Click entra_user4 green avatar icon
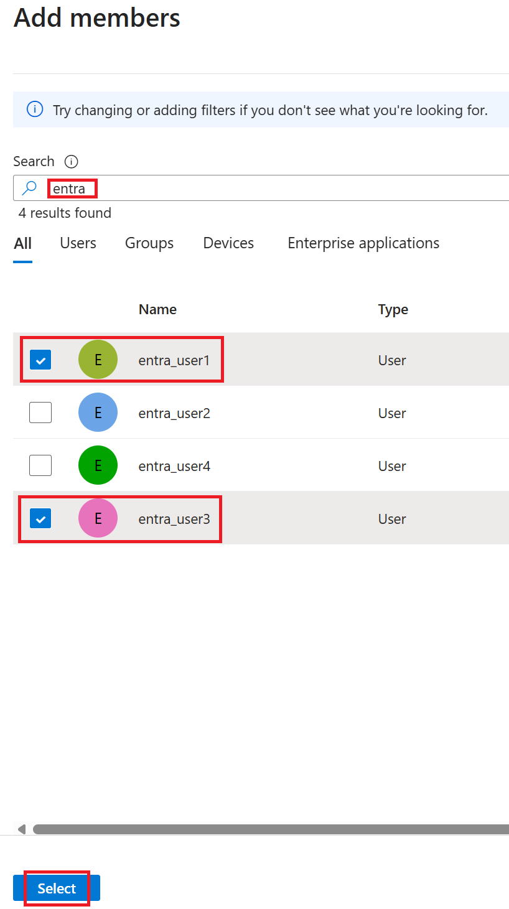The image size is (509, 909). pyautogui.click(x=98, y=465)
